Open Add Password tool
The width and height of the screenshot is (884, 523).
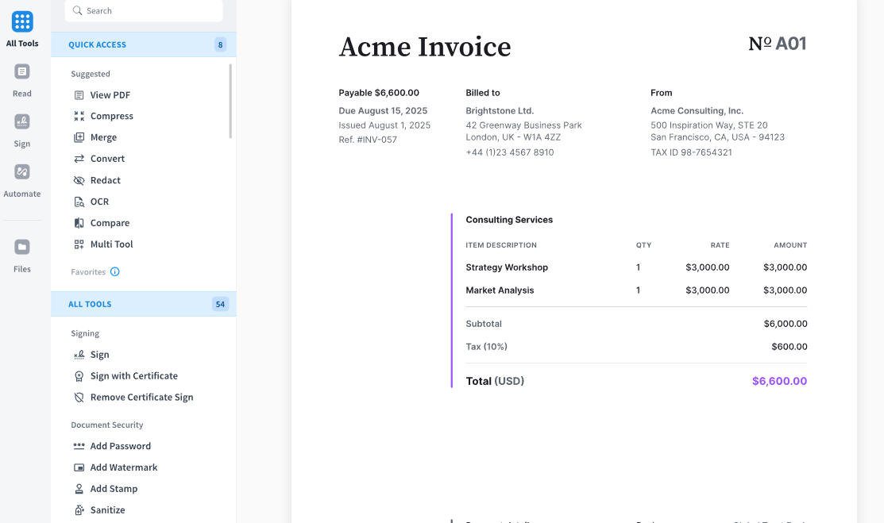[120, 446]
